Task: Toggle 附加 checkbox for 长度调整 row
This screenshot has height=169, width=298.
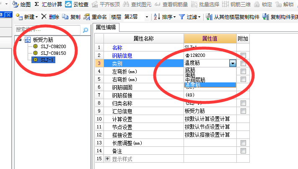Action: click(x=243, y=143)
